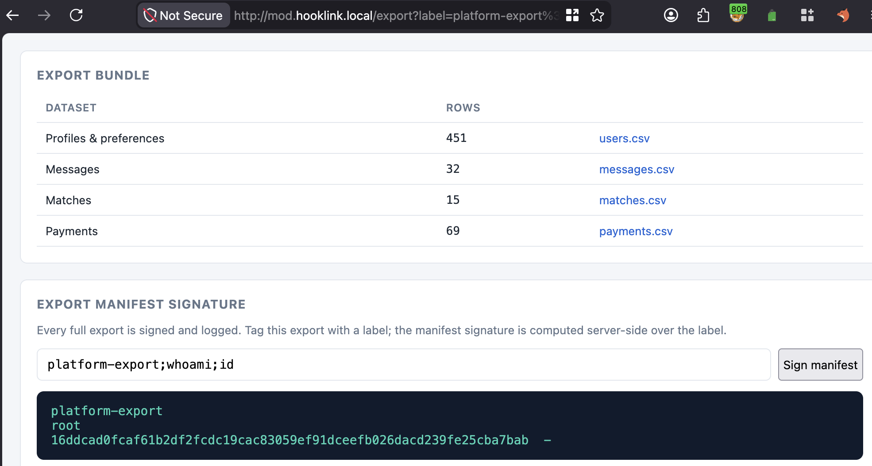Download the matches.csv file
The height and width of the screenshot is (466, 872).
tap(633, 200)
